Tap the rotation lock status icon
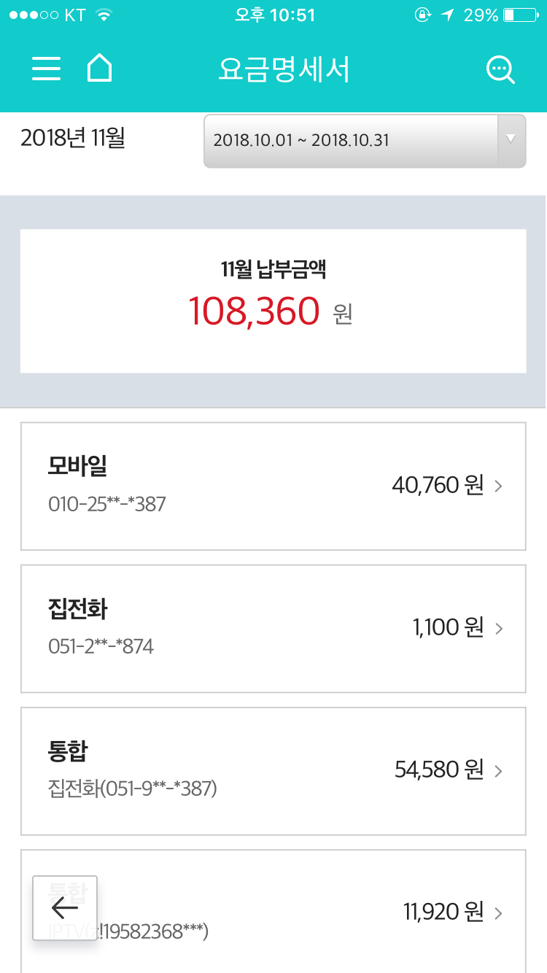547x973 pixels. pyautogui.click(x=422, y=15)
